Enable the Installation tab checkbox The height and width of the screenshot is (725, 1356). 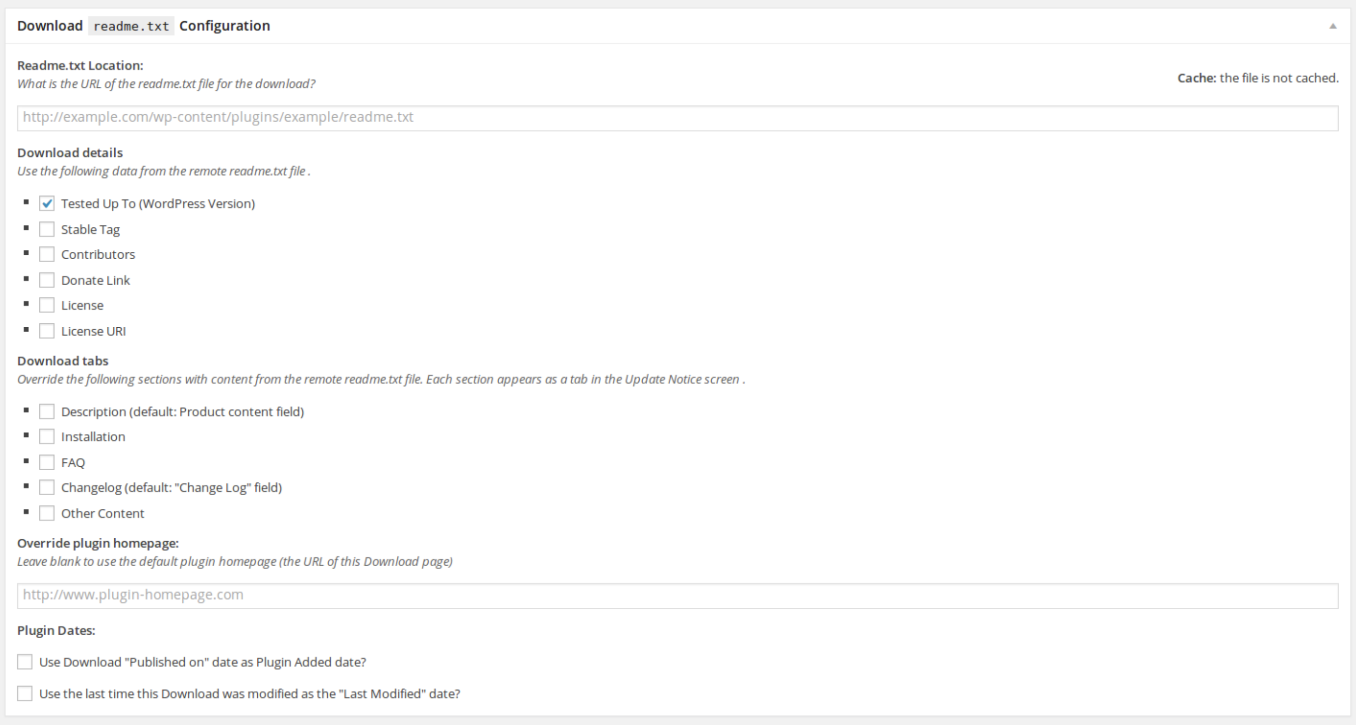click(x=47, y=436)
